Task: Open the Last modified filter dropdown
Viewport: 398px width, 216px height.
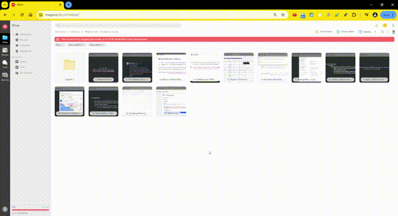Action: pyautogui.click(x=76, y=45)
